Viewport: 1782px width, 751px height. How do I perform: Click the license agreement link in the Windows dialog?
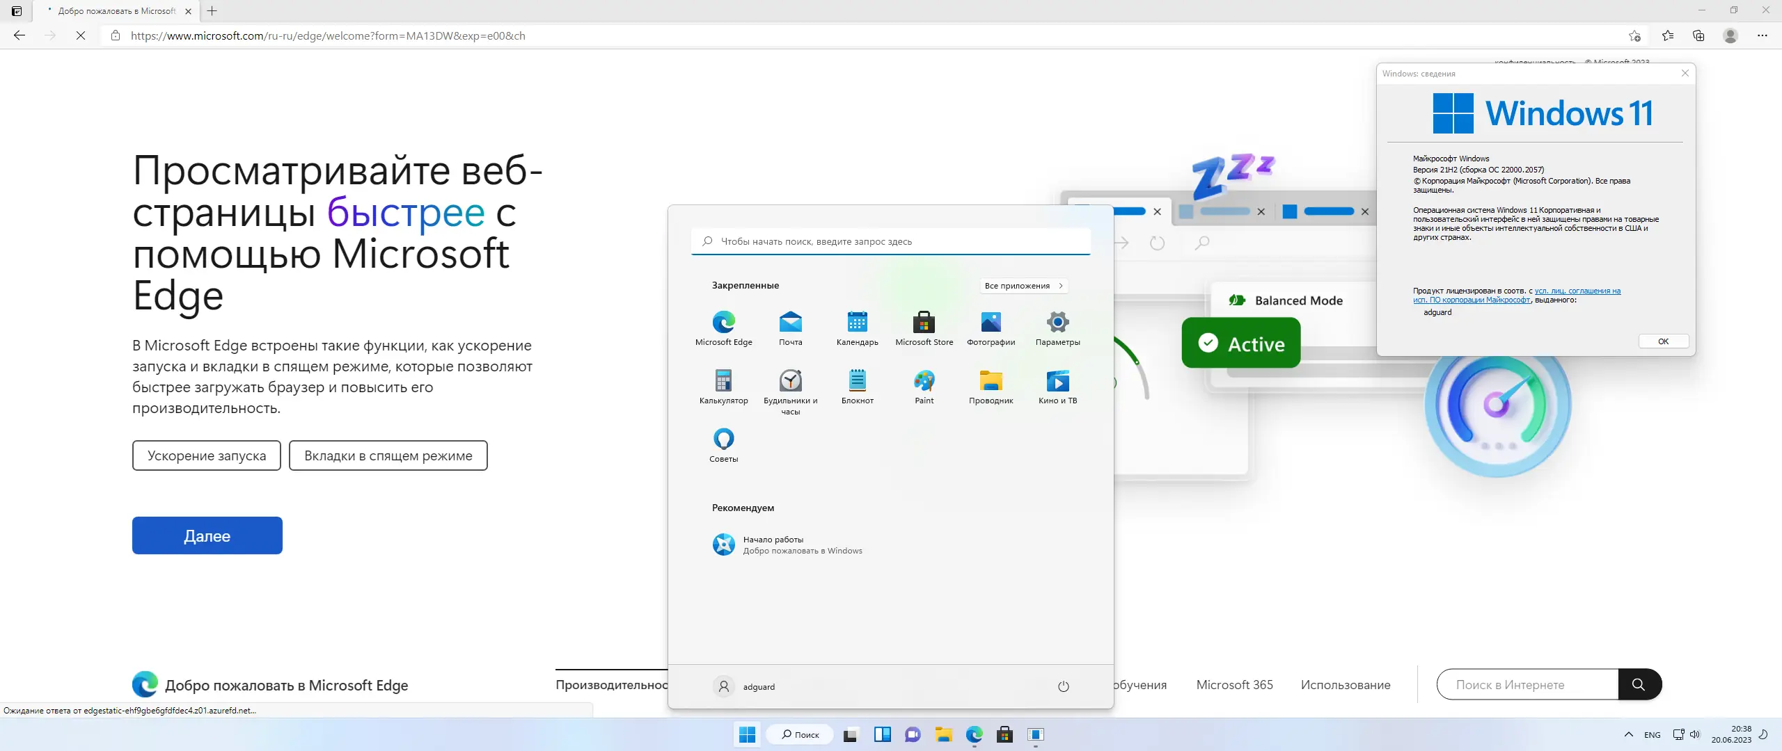[x=1577, y=291]
